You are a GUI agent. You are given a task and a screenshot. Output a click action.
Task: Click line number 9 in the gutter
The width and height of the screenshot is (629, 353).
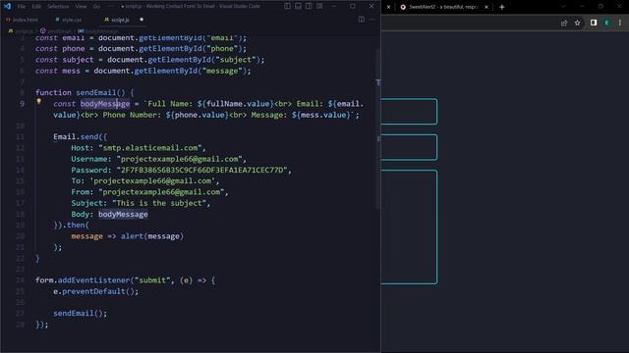[22, 104]
